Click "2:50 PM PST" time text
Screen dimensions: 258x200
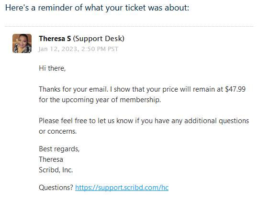100,49
